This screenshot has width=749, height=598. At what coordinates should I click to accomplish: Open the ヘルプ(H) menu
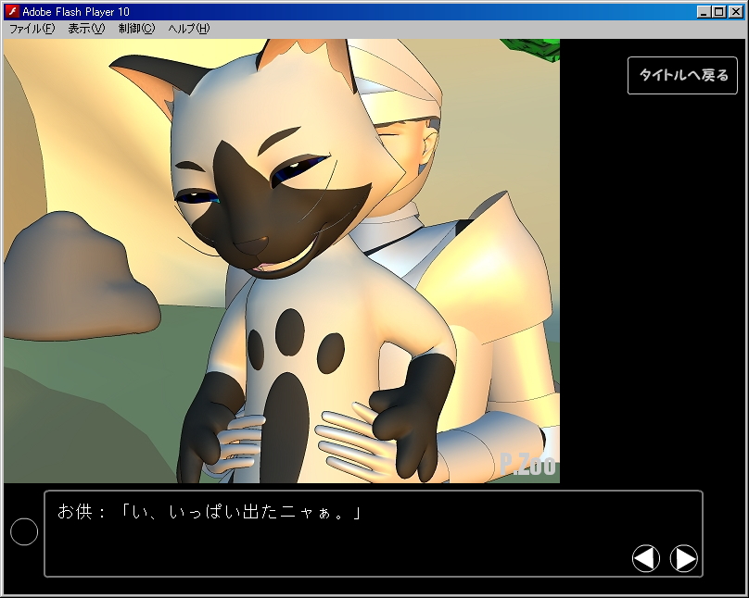188,29
